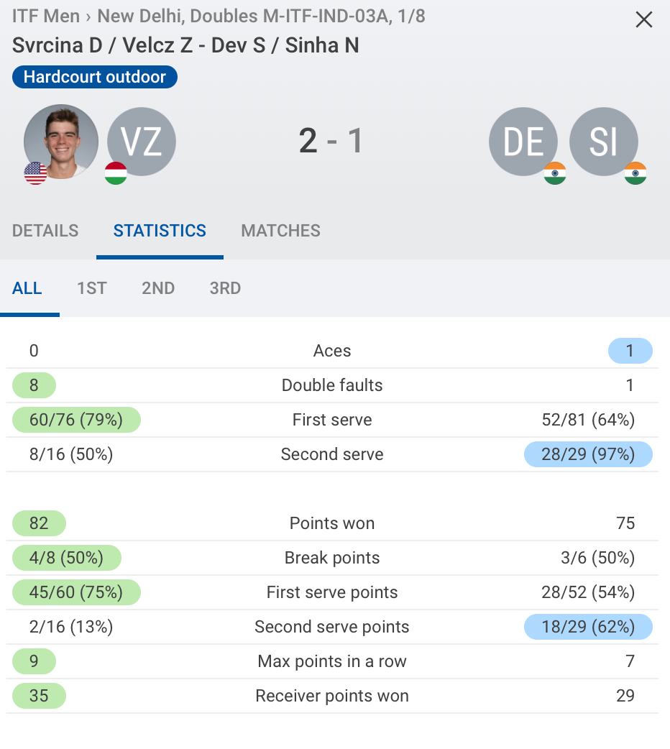Click India flag under DE avatar
The width and height of the screenshot is (670, 749).
[x=554, y=173]
